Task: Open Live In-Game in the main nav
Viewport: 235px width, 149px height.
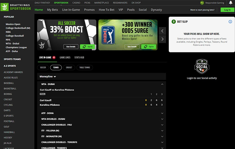Action: pos(71,10)
